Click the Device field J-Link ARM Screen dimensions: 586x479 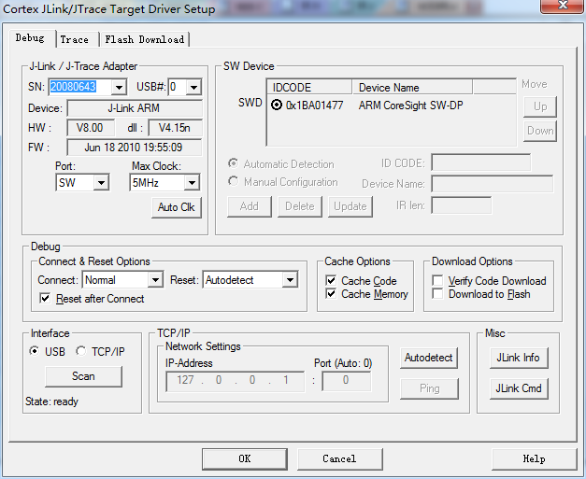(x=135, y=108)
